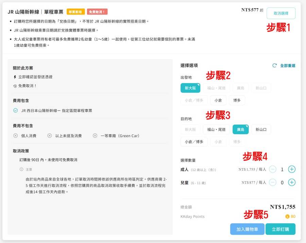Click the title JR 山陽新幹線｜單程車票
The image size is (306, 243).
click(x=35, y=12)
